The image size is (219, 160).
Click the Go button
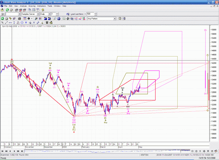pyautogui.click(x=3, y=14)
